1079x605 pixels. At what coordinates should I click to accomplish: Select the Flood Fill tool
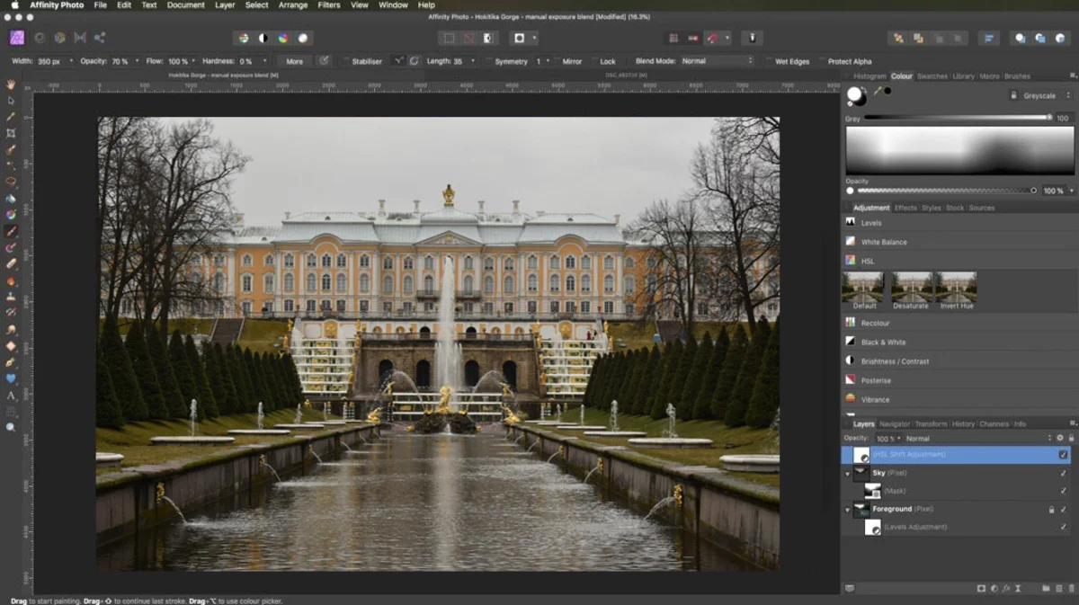point(11,199)
